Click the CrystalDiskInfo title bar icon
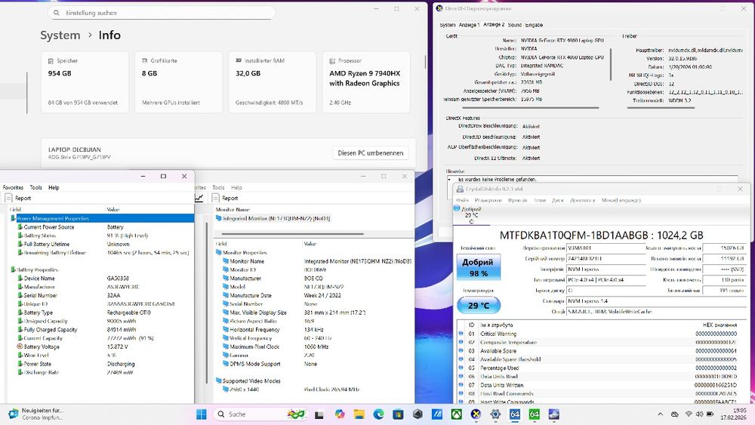This screenshot has height=425, width=755. point(459,189)
